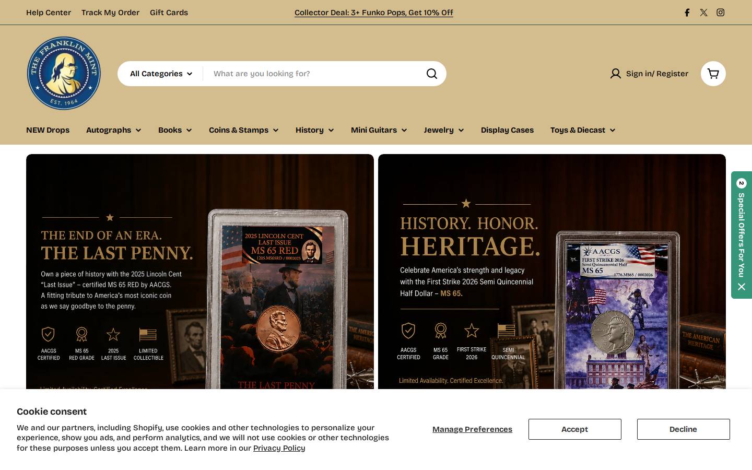752x470 pixels.
Task: Decline cookies
Action: coord(684,429)
